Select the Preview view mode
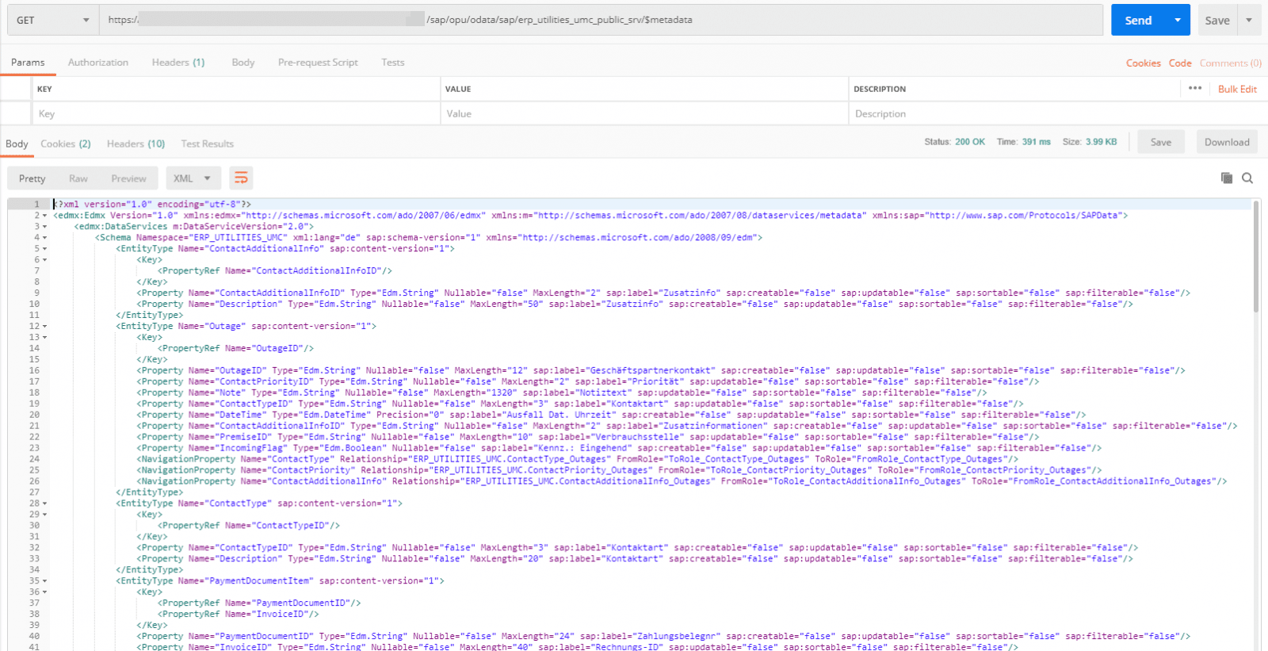Image resolution: width=1268 pixels, height=651 pixels. [128, 178]
